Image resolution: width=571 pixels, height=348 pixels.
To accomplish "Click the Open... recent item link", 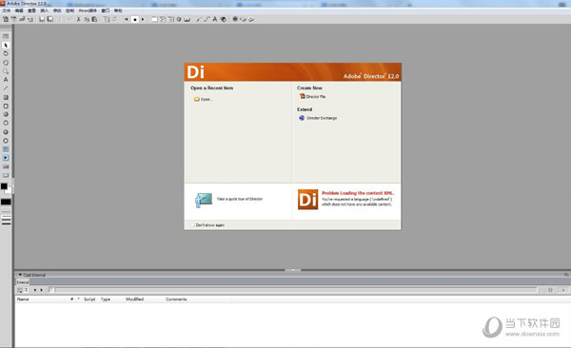I will pos(207,99).
